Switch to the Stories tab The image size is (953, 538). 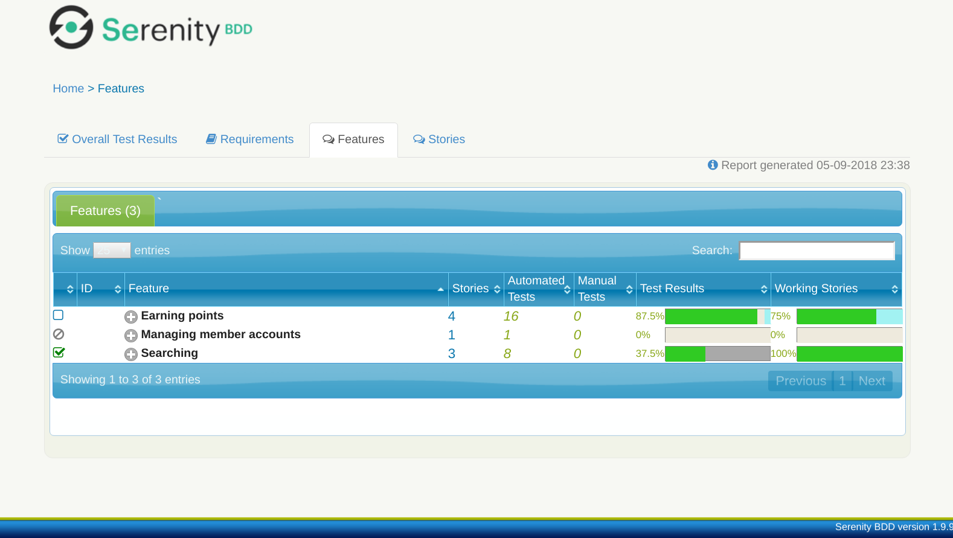point(439,139)
